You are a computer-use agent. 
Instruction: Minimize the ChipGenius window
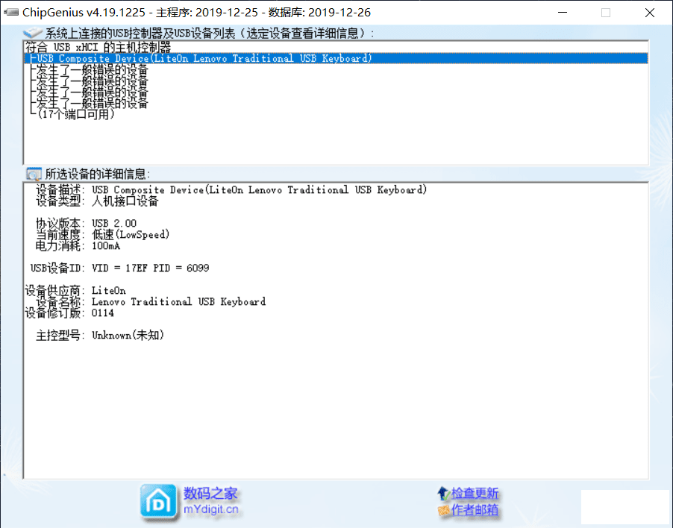click(563, 13)
